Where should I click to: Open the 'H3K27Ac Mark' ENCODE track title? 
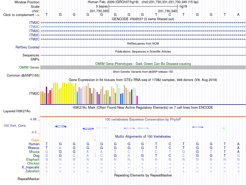(x=143, y=108)
